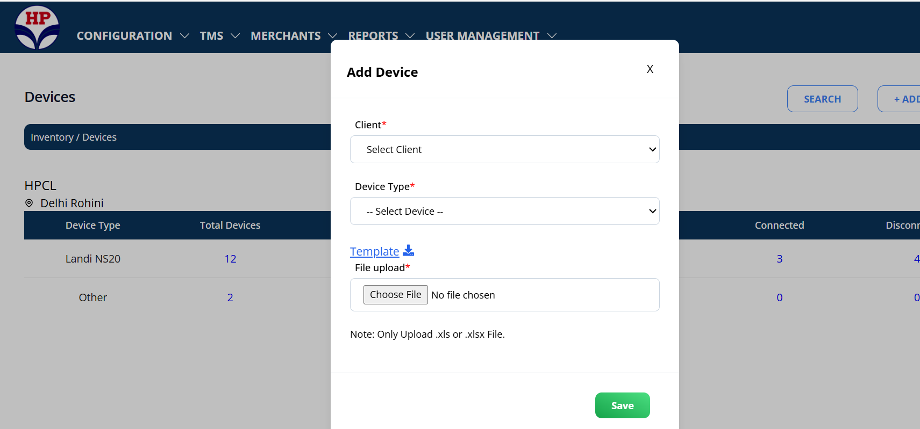
Task: Save the new device
Action: [622, 405]
